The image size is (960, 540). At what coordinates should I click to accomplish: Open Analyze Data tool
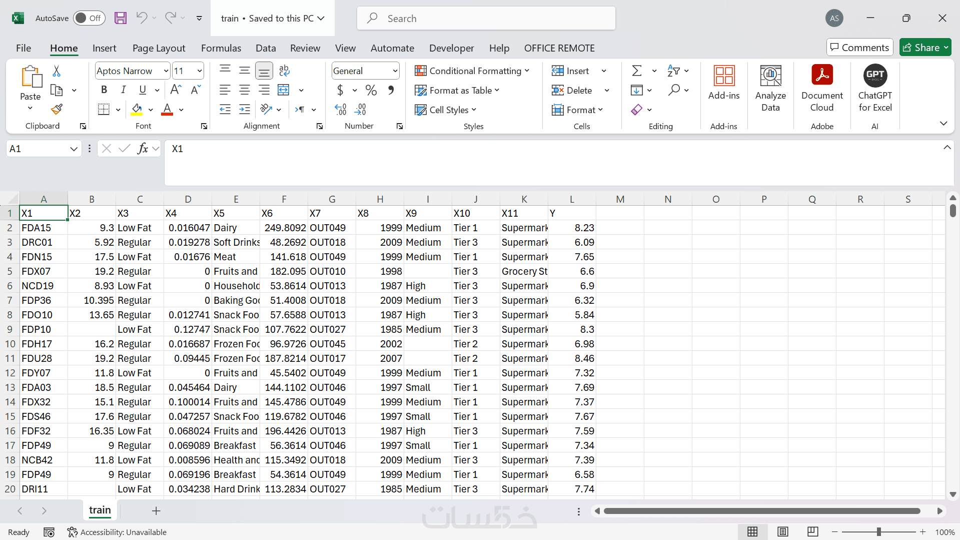[770, 89]
